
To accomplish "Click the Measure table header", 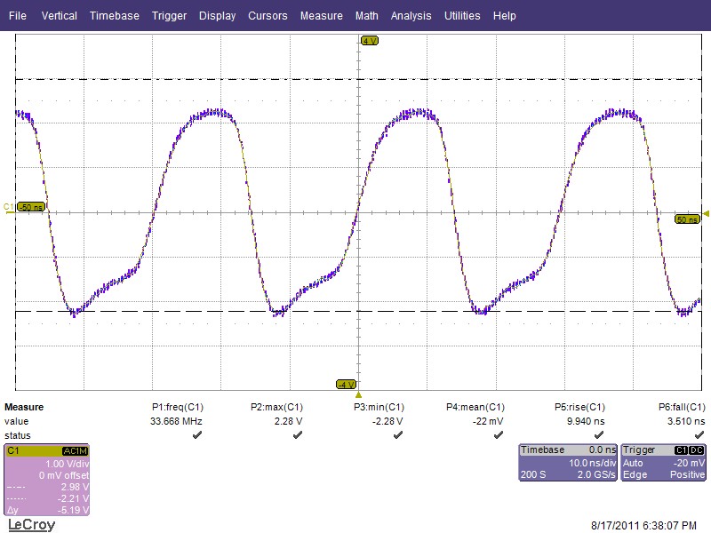I will (x=24, y=407).
